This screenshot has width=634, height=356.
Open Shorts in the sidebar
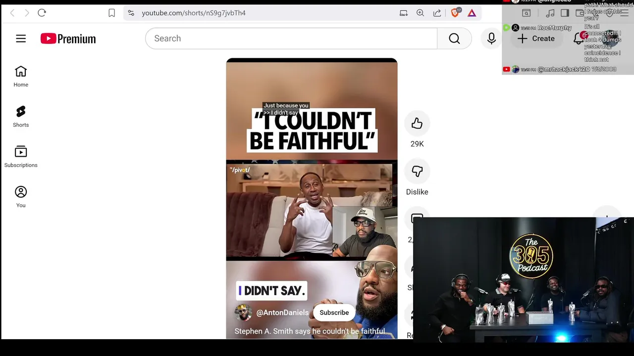[21, 117]
